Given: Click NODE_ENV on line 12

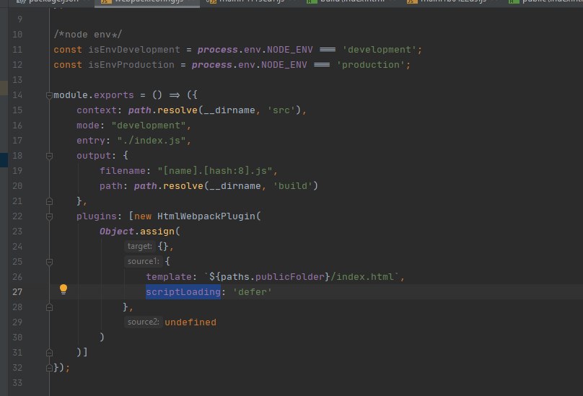Looking at the screenshot, I should click(x=284, y=65).
